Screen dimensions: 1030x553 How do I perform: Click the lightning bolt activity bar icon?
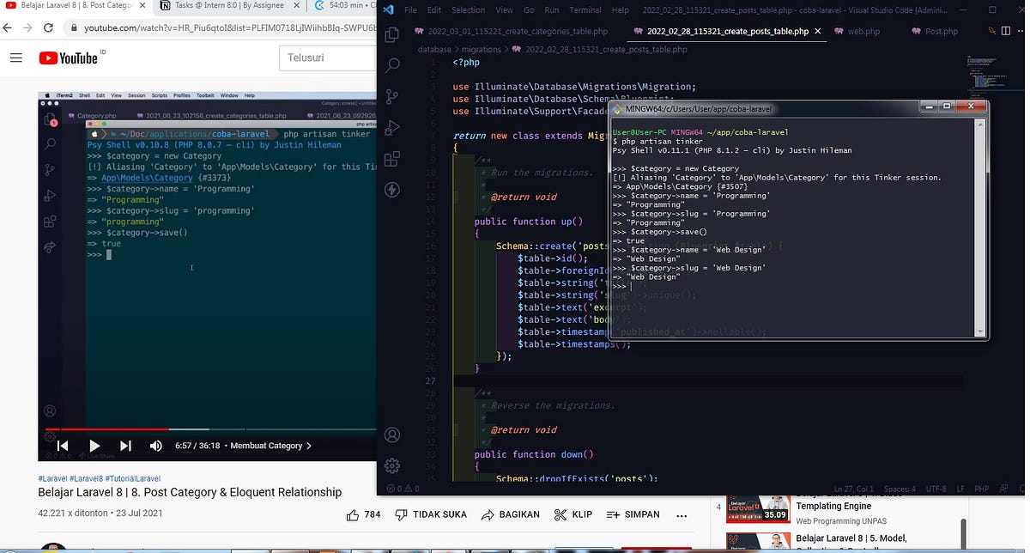point(392,190)
